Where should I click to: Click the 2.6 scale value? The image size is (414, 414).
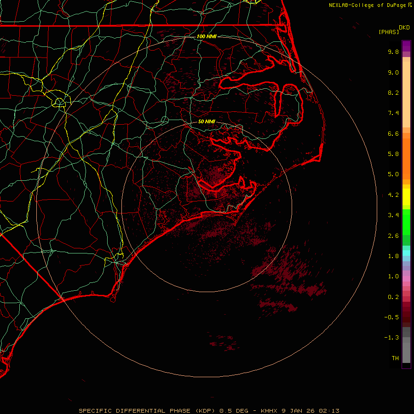tap(393, 236)
